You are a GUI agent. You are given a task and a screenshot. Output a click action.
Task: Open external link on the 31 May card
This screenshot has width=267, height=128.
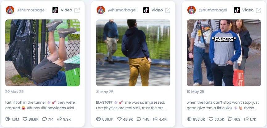click(x=168, y=10)
